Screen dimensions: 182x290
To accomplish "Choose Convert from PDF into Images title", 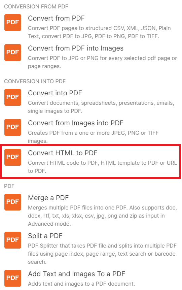I will 76,48.
